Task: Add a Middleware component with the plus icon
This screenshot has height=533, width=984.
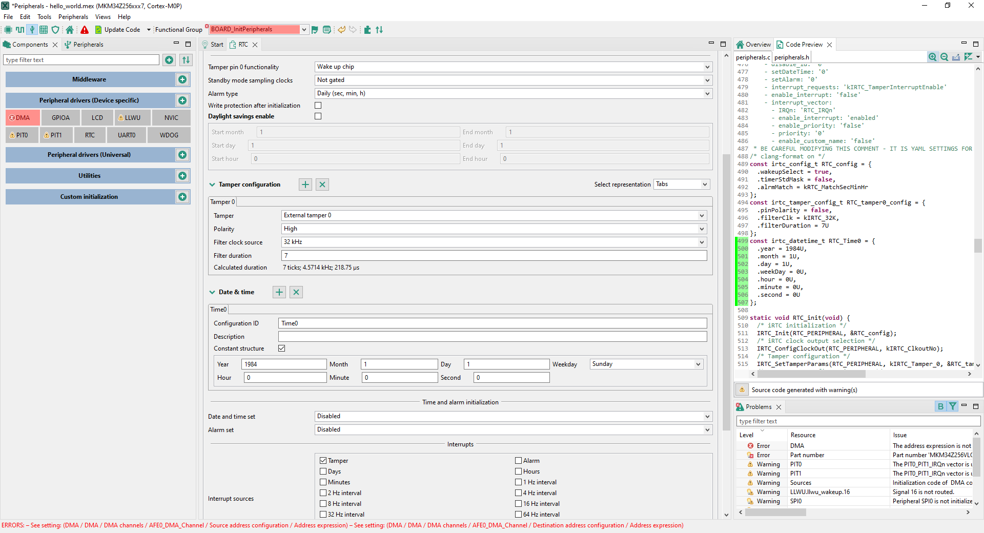Action: (x=182, y=79)
